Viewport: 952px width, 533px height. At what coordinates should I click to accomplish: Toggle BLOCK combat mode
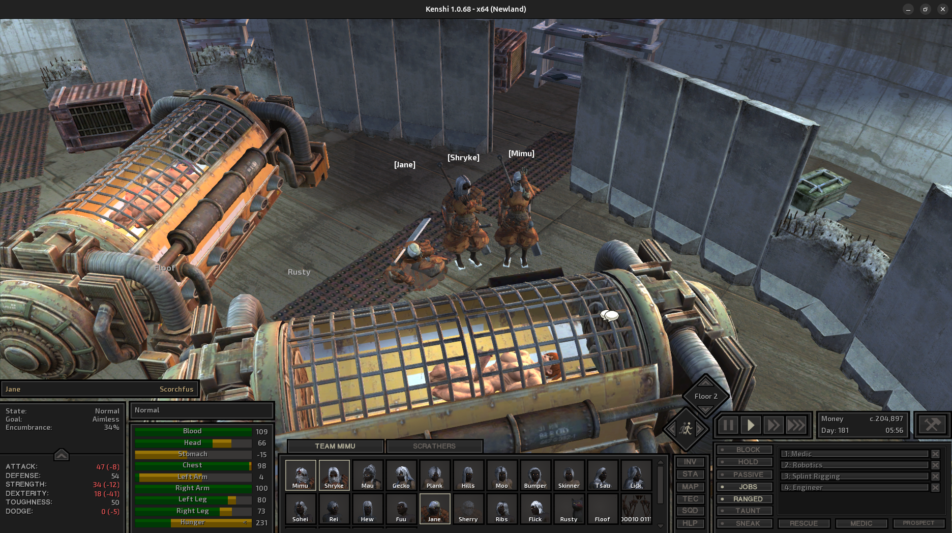click(745, 450)
